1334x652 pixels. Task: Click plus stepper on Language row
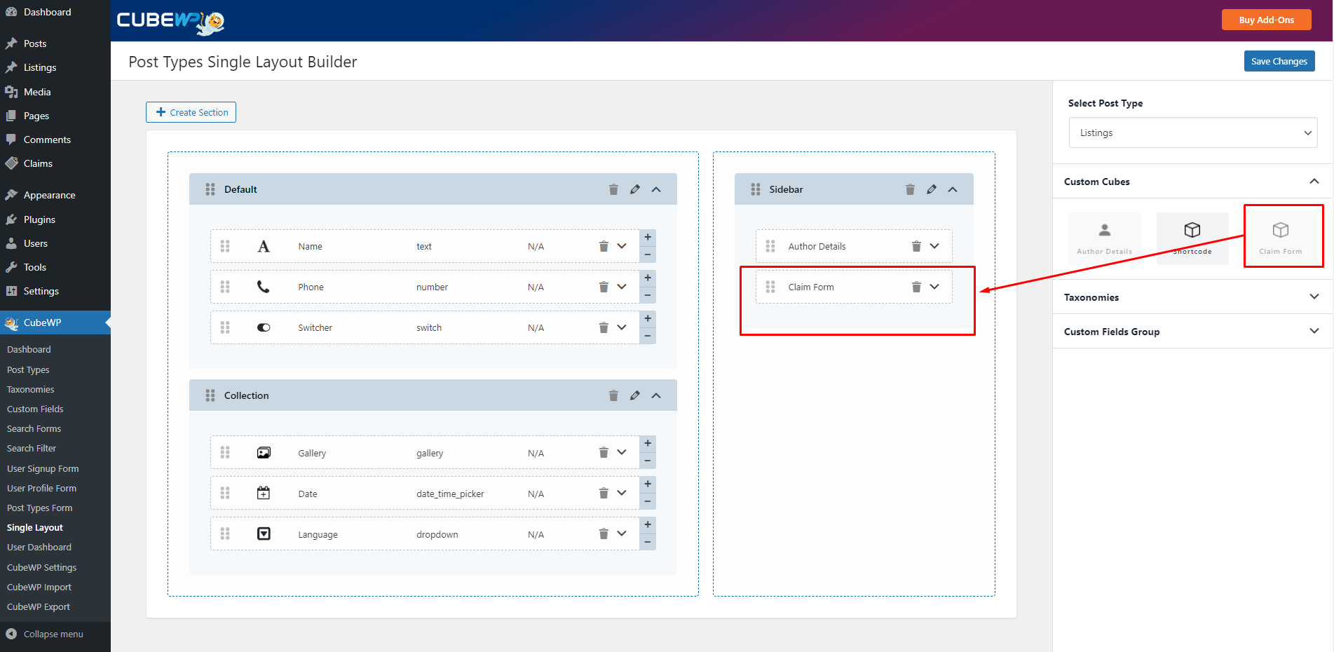pyautogui.click(x=648, y=525)
